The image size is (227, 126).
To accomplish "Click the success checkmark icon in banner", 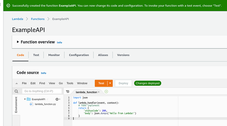I will point(9,6).
